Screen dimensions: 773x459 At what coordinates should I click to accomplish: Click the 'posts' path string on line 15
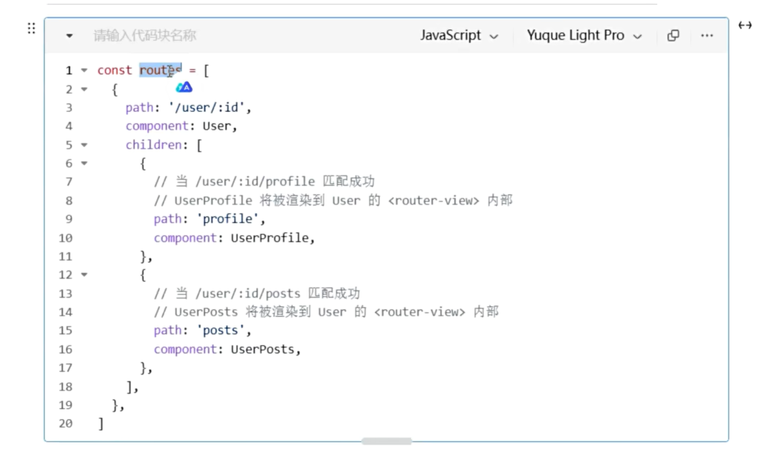(x=221, y=330)
